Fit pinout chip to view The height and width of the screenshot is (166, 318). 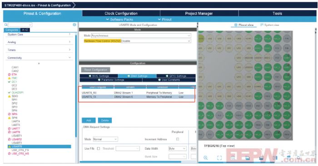(219, 158)
